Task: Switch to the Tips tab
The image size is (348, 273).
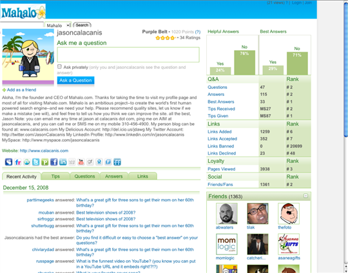Action: 55,176
